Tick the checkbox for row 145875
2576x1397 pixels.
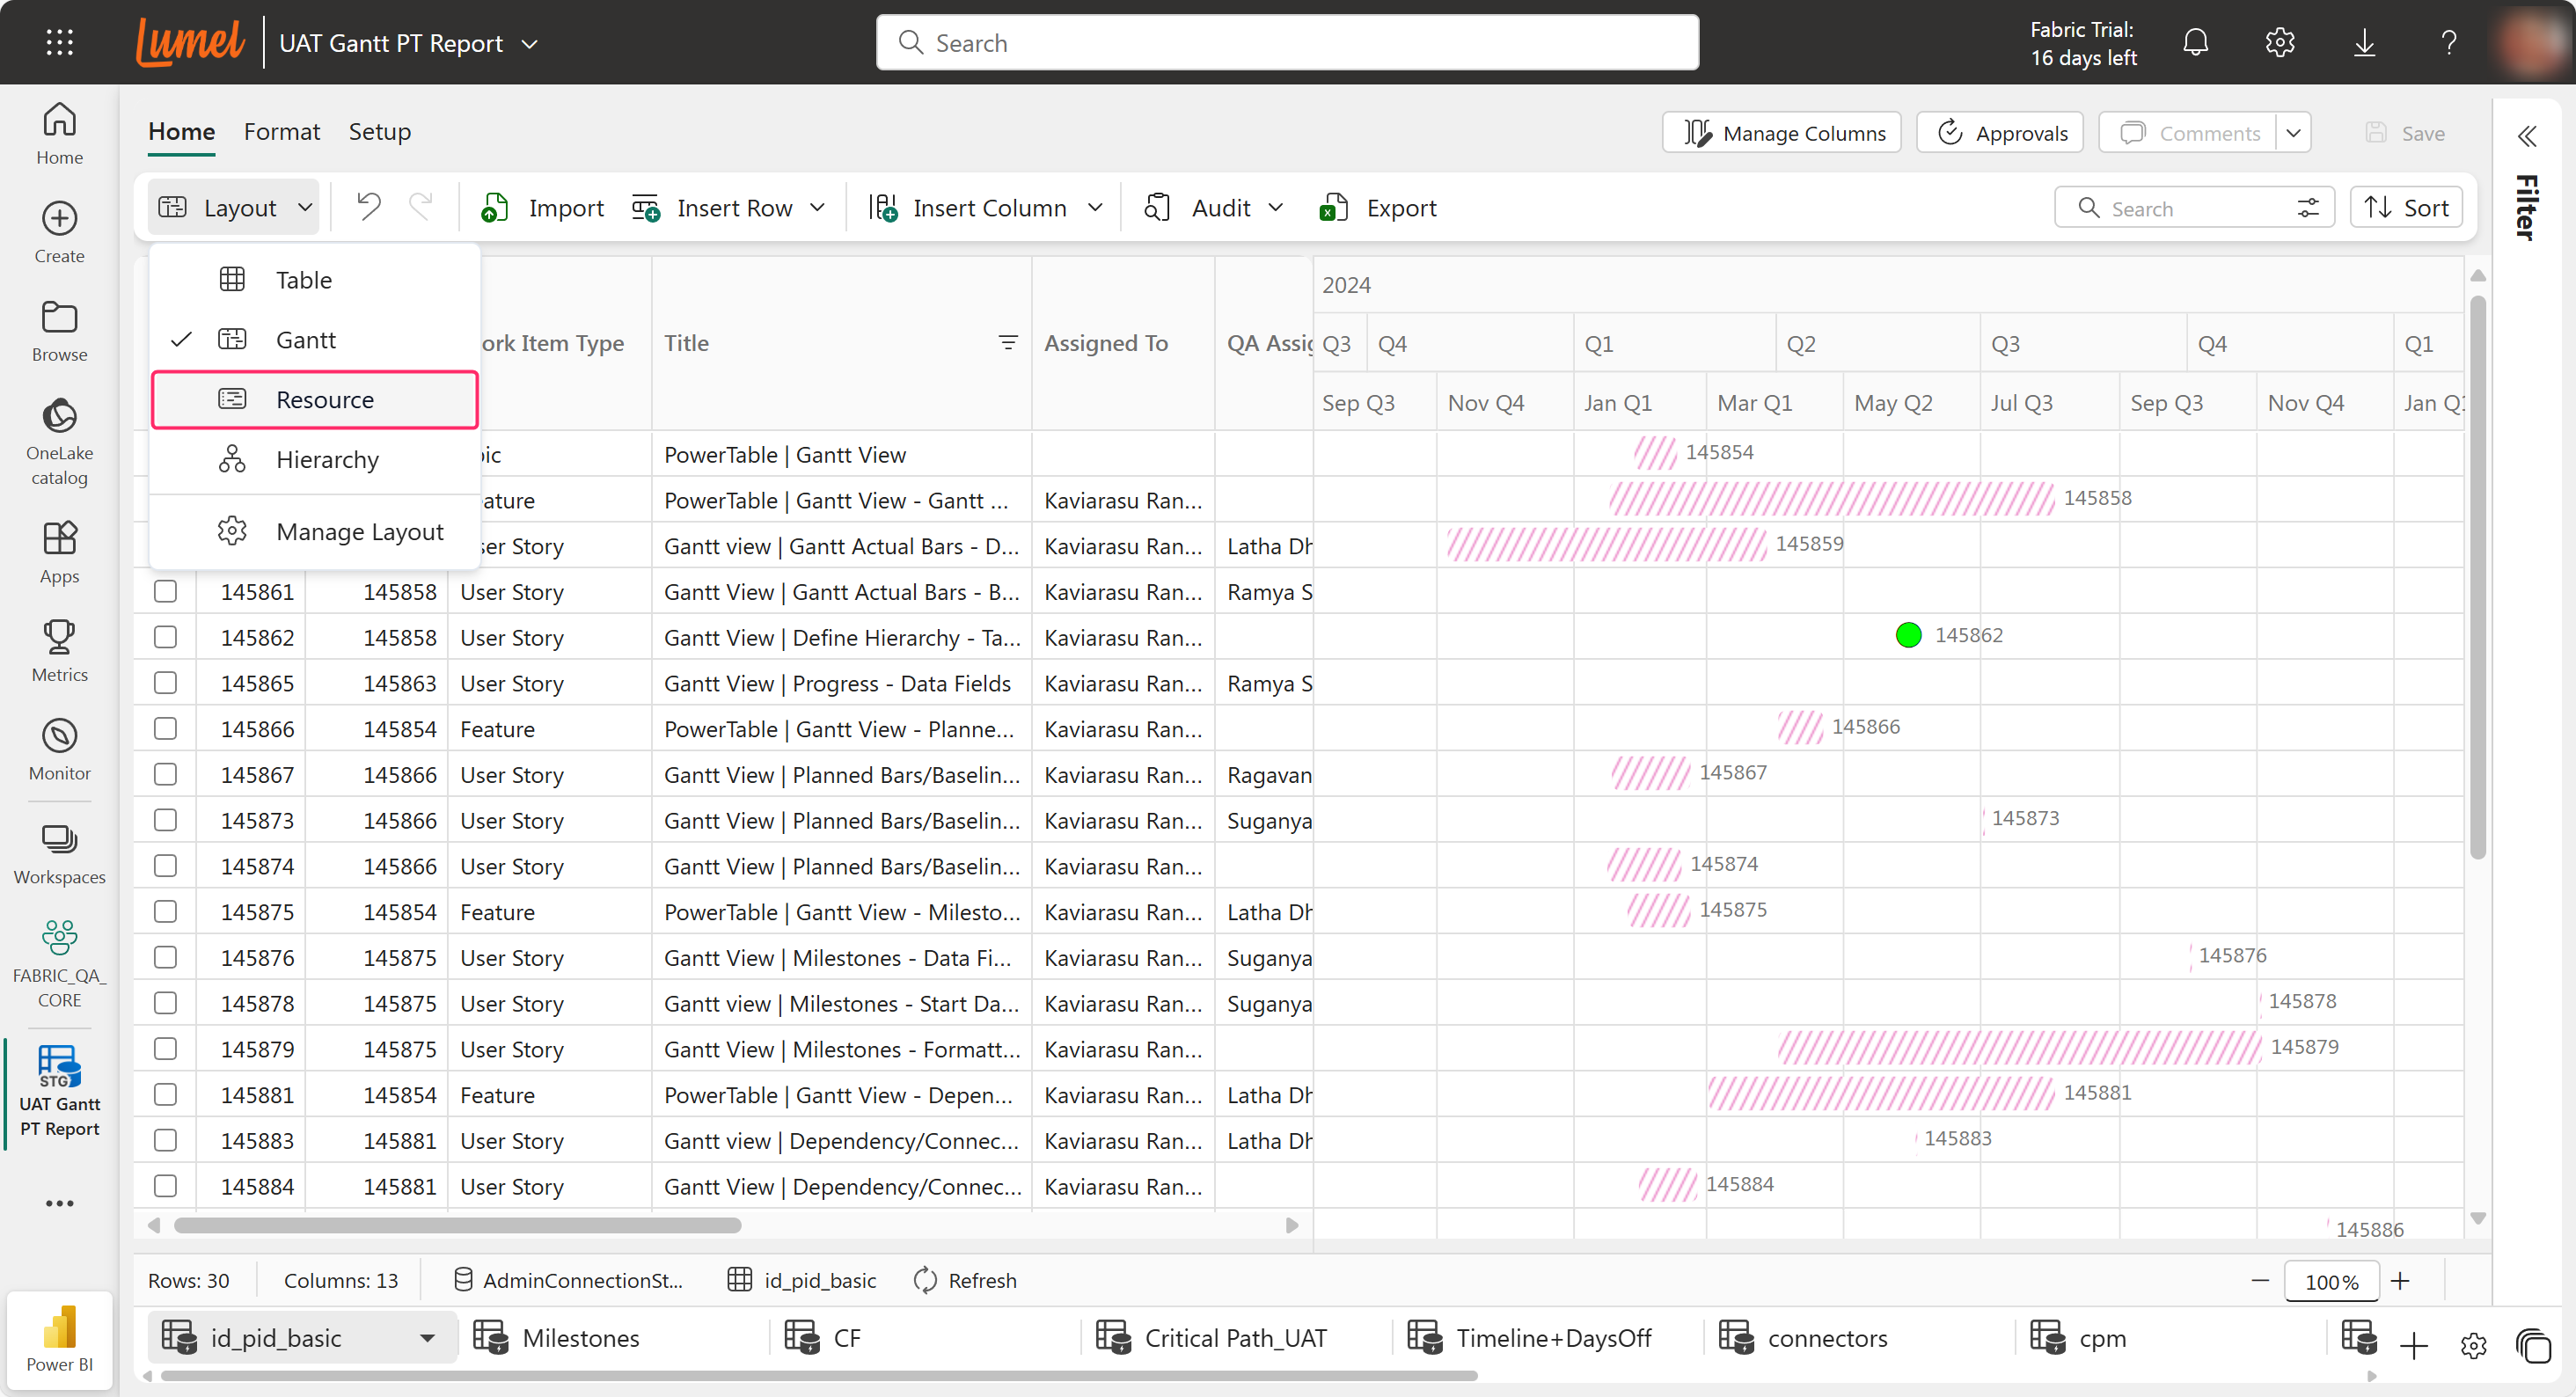click(165, 911)
